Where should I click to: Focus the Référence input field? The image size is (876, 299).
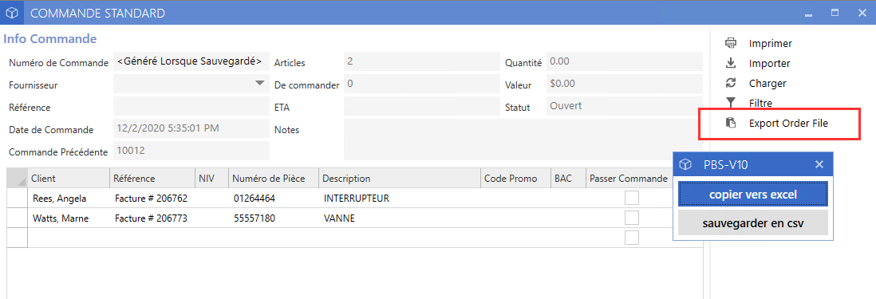click(x=191, y=106)
